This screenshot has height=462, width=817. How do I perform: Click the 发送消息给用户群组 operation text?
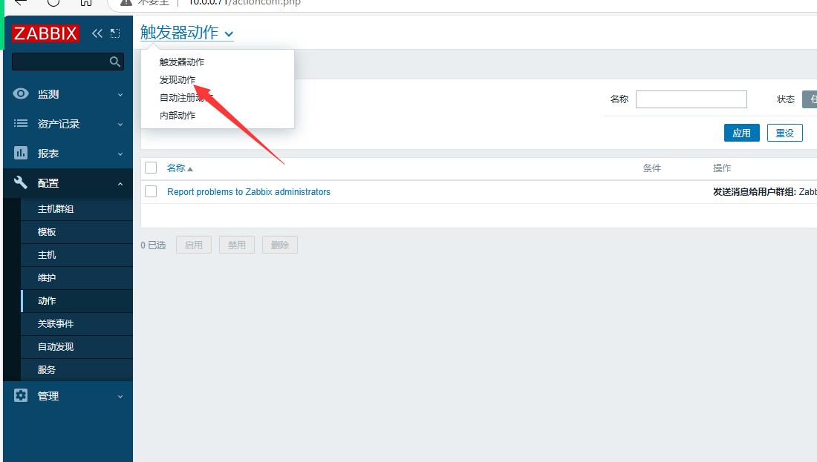[x=755, y=192]
